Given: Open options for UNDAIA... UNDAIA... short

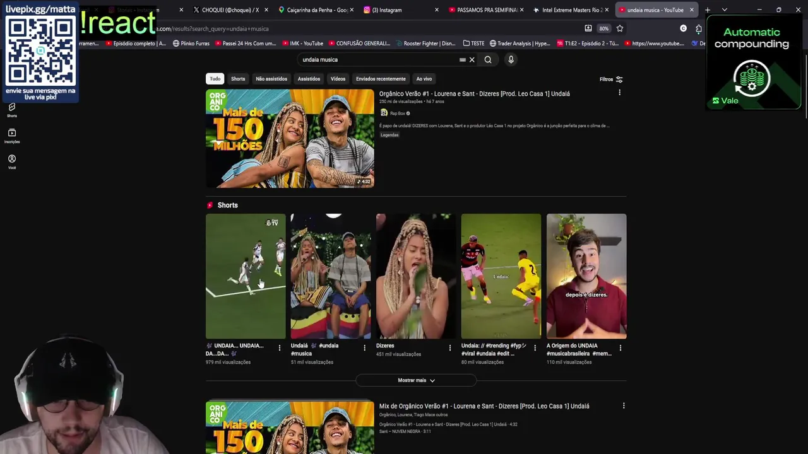Looking at the screenshot, I should pos(280,347).
